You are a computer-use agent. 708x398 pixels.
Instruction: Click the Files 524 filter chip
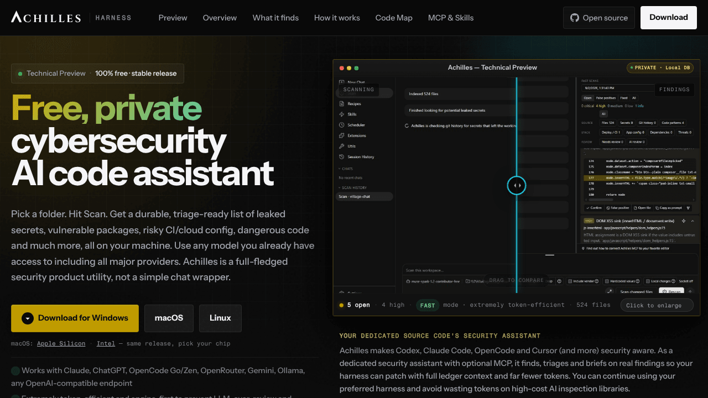(607, 123)
